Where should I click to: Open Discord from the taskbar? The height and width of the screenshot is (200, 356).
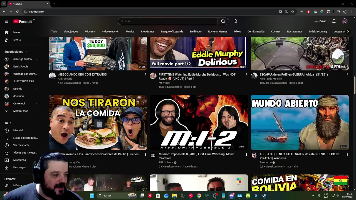(231, 196)
